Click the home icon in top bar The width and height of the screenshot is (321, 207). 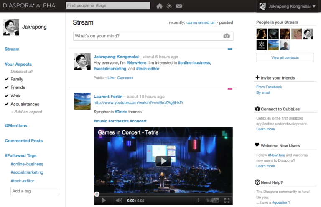click(x=159, y=6)
